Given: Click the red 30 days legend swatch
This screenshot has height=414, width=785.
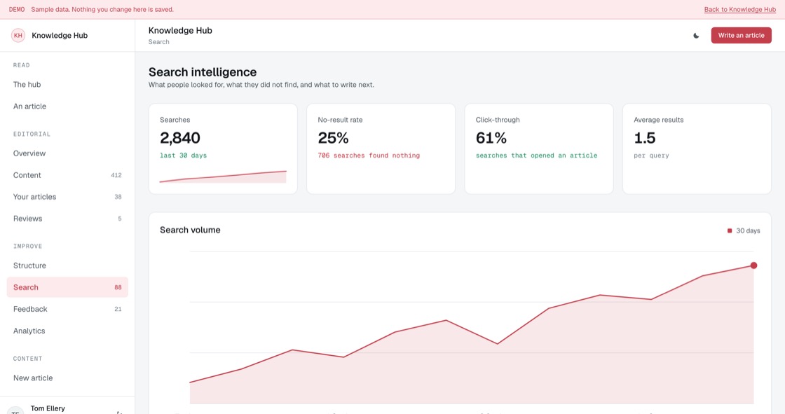Looking at the screenshot, I should click(730, 230).
